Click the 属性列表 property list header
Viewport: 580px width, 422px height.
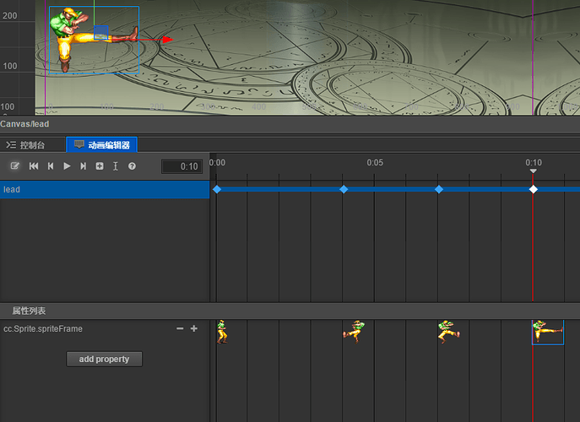pyautogui.click(x=29, y=311)
